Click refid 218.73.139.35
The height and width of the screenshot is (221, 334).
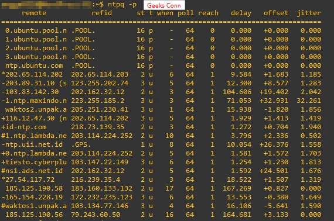coord(97,127)
